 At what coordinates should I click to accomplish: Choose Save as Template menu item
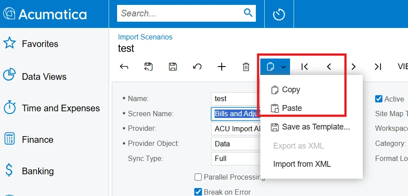coord(311,127)
